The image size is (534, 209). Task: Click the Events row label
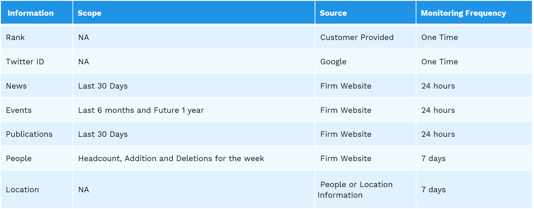(19, 110)
